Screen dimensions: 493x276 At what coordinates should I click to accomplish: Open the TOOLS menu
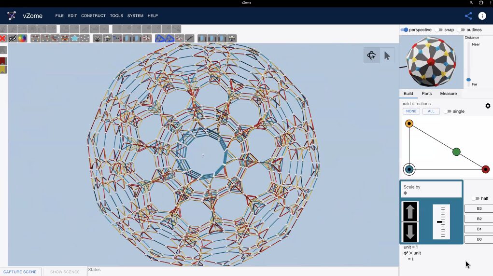pyautogui.click(x=116, y=16)
